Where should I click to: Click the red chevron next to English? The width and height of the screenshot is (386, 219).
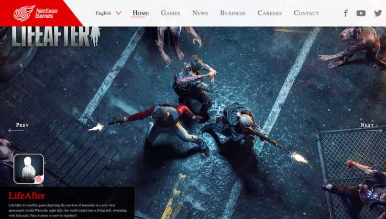tap(118, 13)
